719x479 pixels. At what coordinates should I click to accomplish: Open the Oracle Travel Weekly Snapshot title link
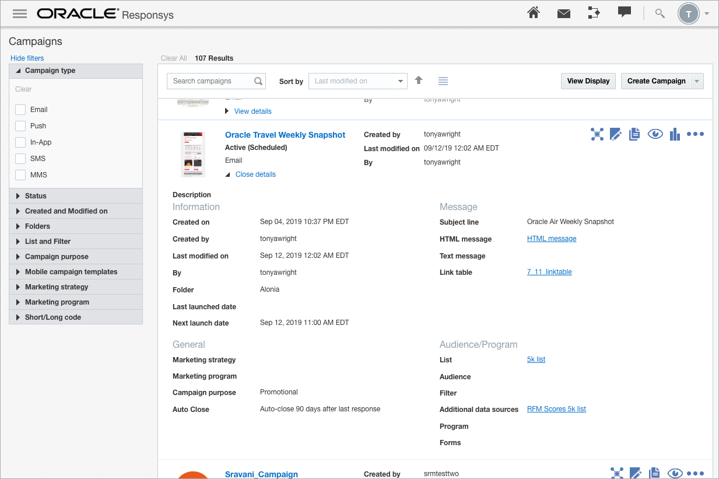[285, 135]
